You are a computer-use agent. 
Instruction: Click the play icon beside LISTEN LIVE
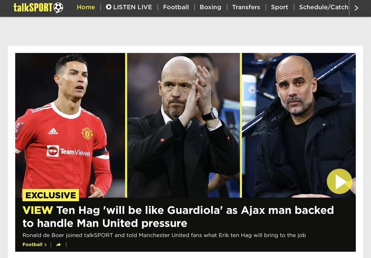point(109,7)
